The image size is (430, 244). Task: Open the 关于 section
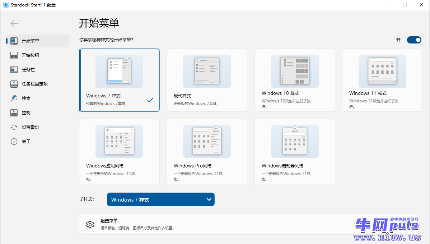point(38,141)
